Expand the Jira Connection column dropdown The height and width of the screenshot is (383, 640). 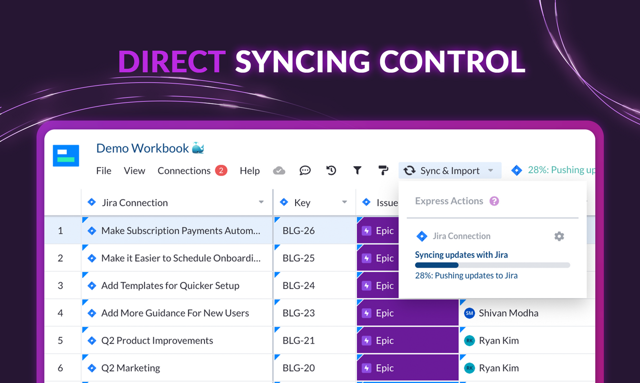(261, 202)
